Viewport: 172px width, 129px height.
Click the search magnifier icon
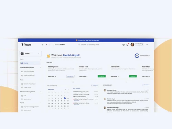click(79, 44)
